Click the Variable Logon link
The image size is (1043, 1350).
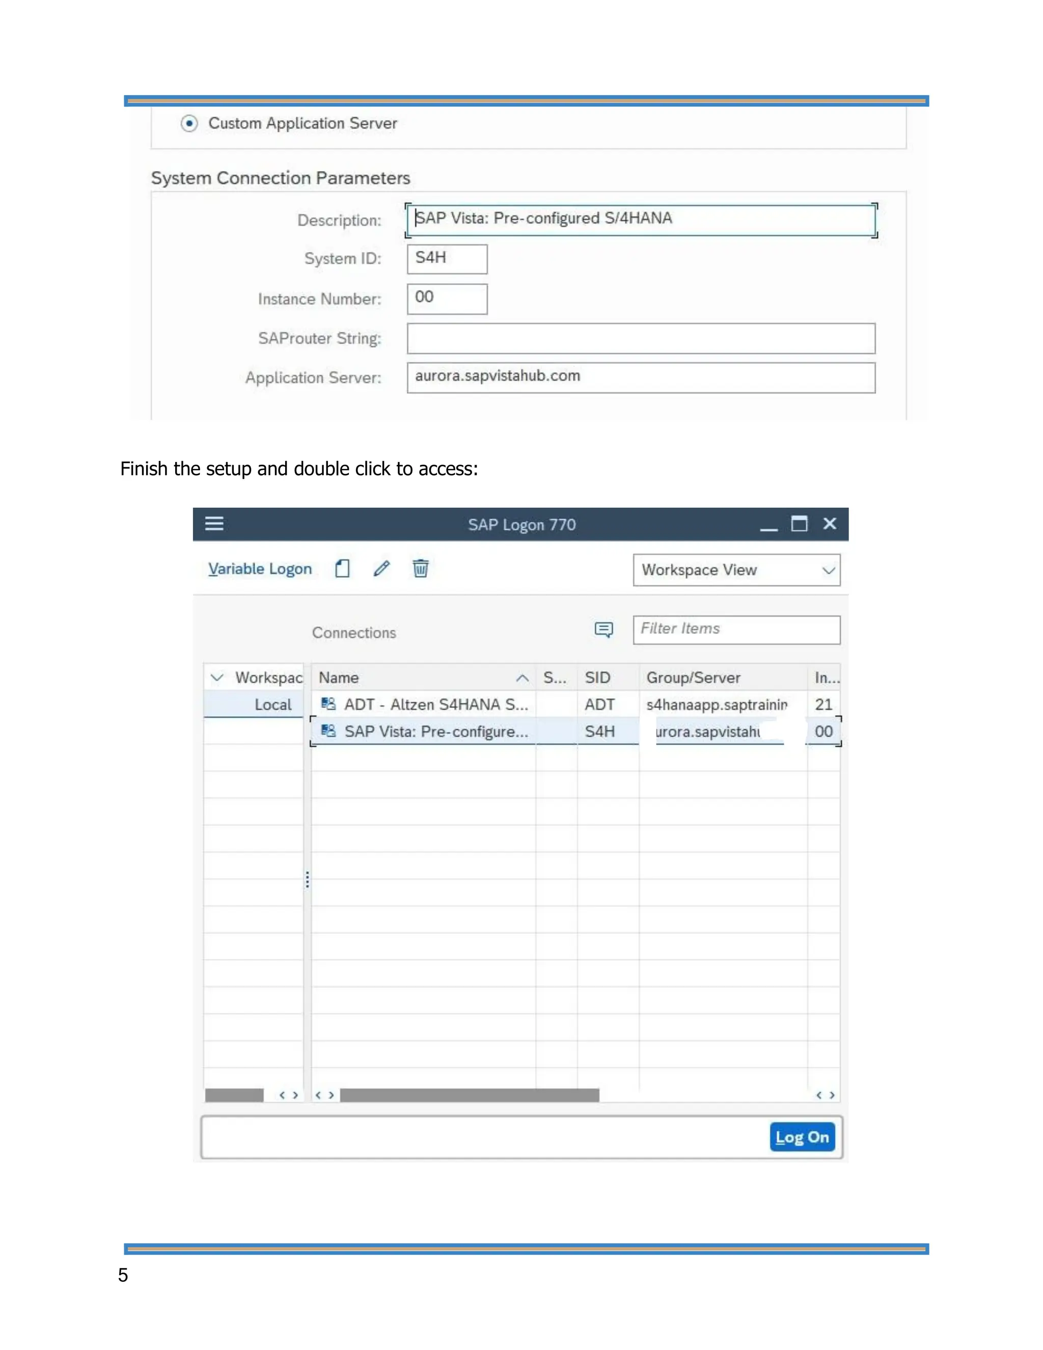(260, 569)
